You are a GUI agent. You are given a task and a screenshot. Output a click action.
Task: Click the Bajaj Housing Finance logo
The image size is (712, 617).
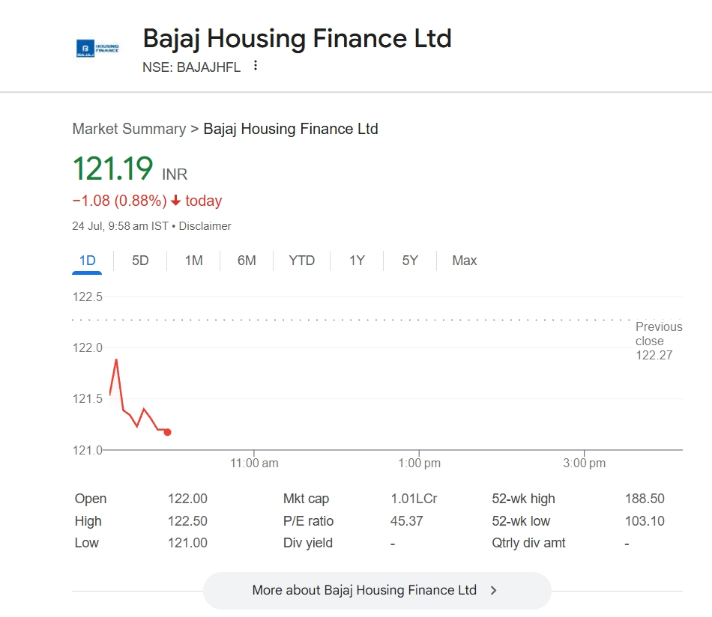pos(97,49)
